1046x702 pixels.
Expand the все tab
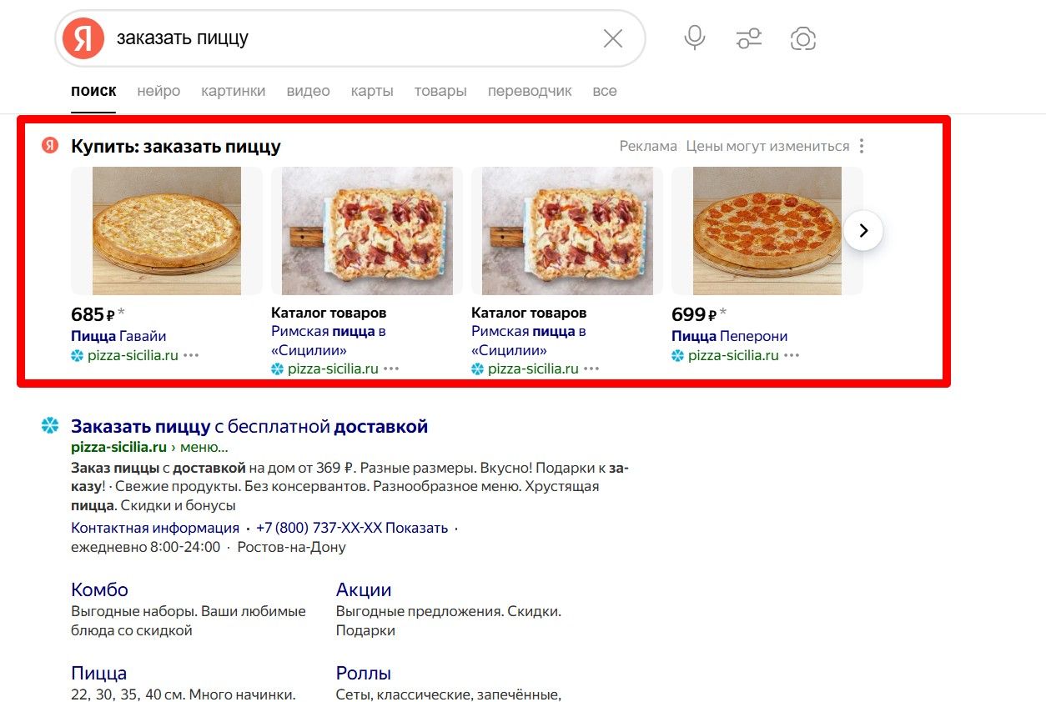(x=604, y=91)
